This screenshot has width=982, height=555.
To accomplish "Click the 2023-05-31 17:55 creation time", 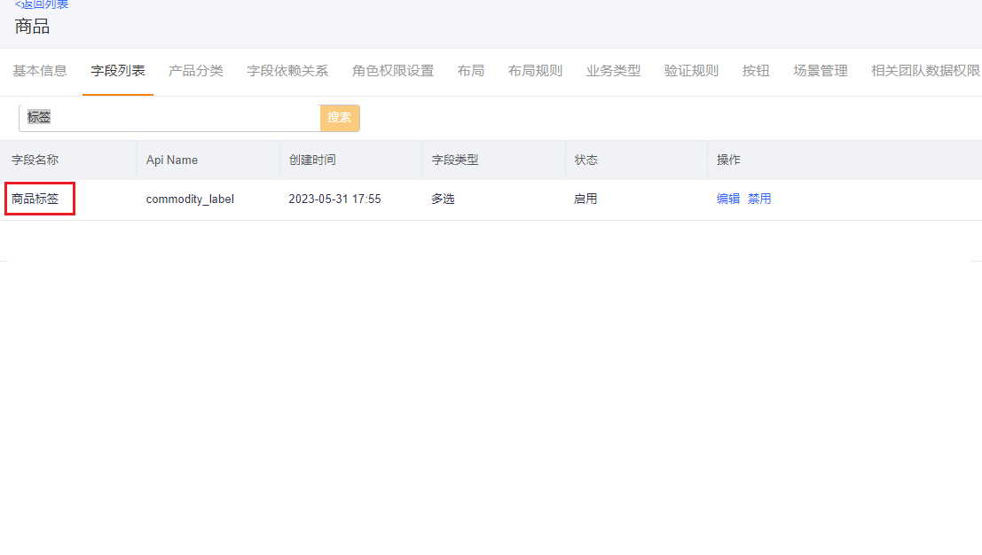I will [x=334, y=199].
